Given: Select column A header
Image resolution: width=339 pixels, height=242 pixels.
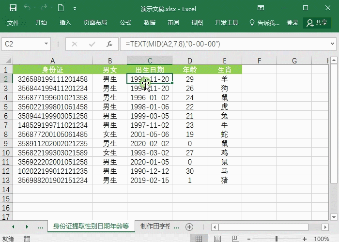Looking at the screenshot, I should pyautogui.click(x=52, y=60).
